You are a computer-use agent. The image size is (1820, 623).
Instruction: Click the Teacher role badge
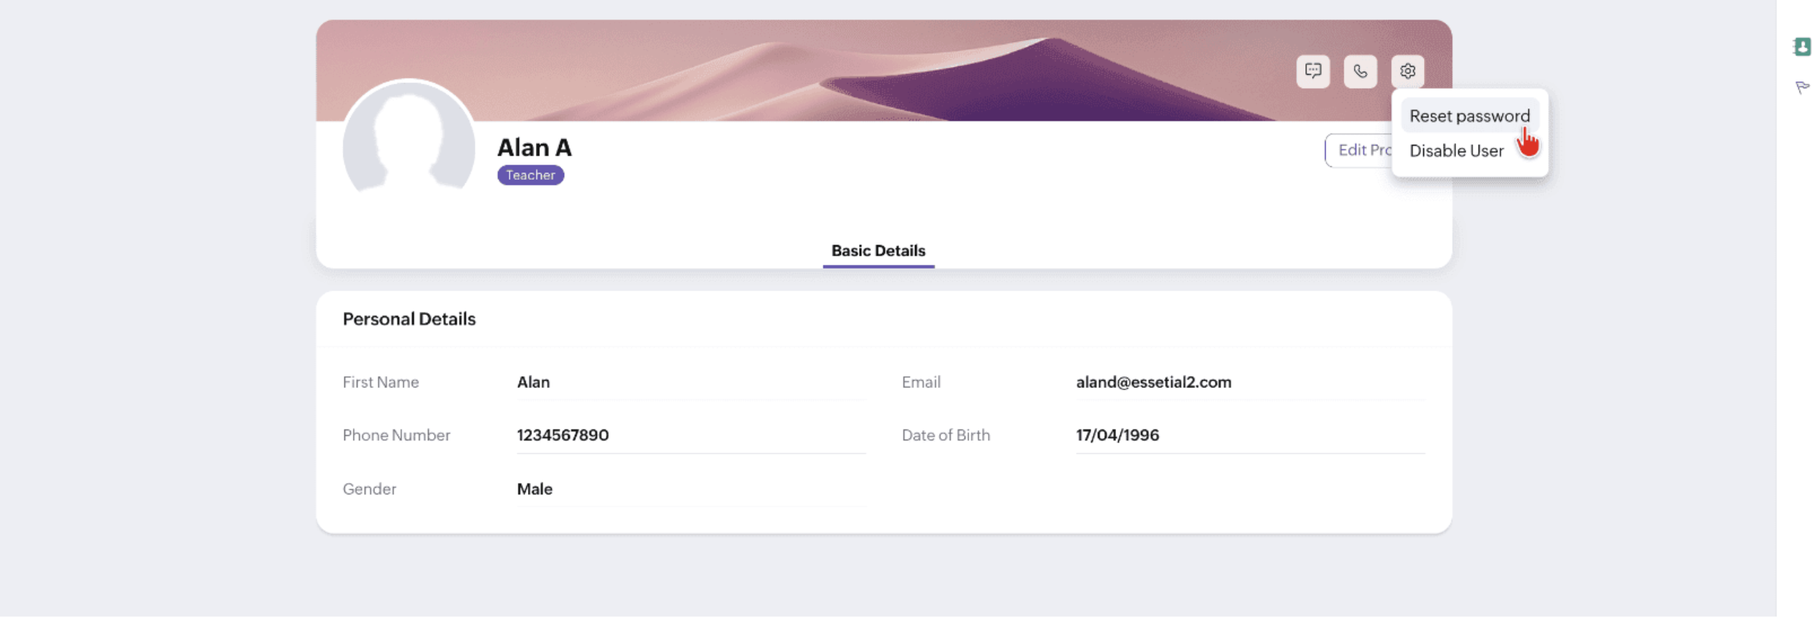(x=530, y=175)
